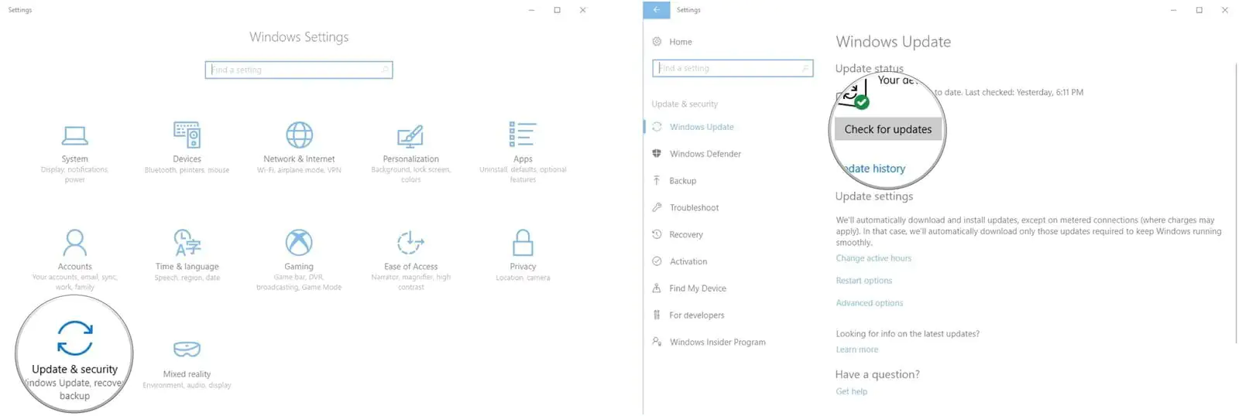This screenshot has height=416, width=1239.
Task: Go back with the blue arrow button
Action: coord(656,9)
